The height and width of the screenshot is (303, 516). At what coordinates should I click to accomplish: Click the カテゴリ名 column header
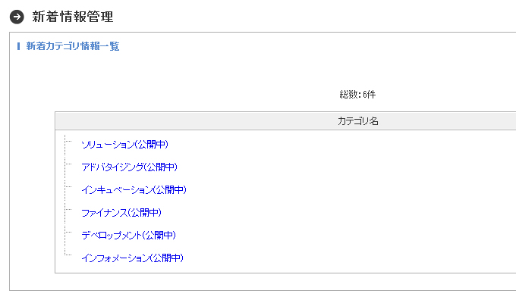(x=358, y=121)
